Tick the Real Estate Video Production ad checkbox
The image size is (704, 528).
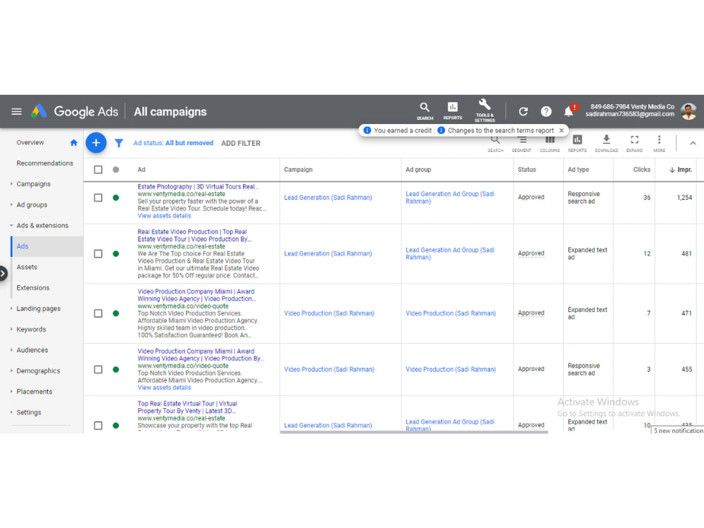[x=98, y=253]
